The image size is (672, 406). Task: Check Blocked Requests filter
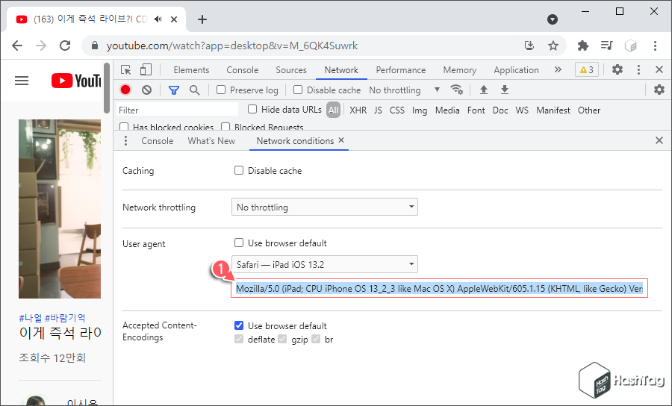[225, 127]
